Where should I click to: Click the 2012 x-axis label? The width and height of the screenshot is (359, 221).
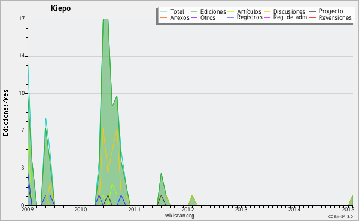[188, 209]
